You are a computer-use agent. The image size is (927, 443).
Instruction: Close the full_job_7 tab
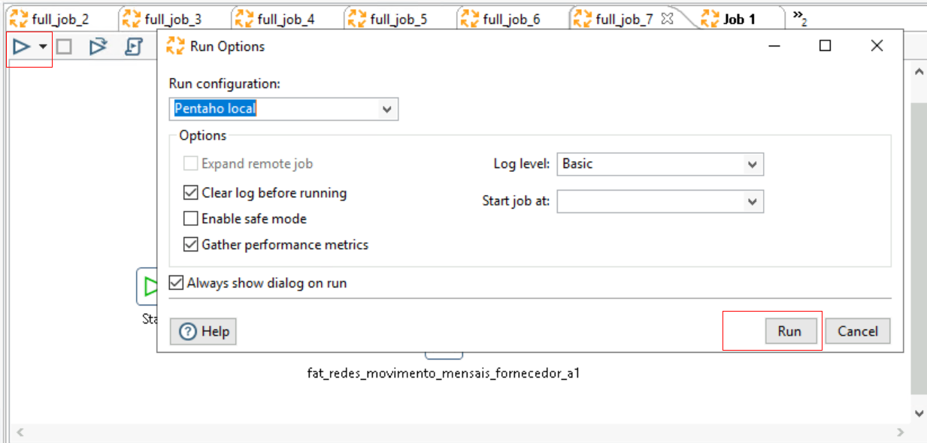(666, 19)
